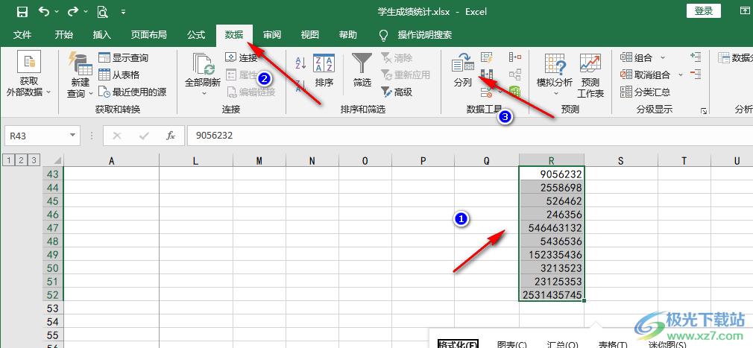Open 最近使用的源
The width and height of the screenshot is (753, 348).
pos(133,92)
